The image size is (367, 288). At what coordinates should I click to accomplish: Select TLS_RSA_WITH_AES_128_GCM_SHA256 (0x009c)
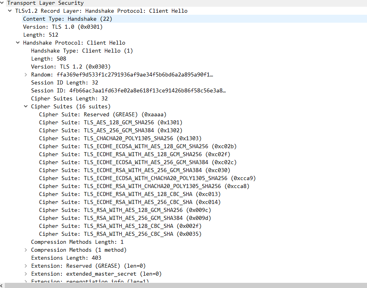[x=125, y=210]
